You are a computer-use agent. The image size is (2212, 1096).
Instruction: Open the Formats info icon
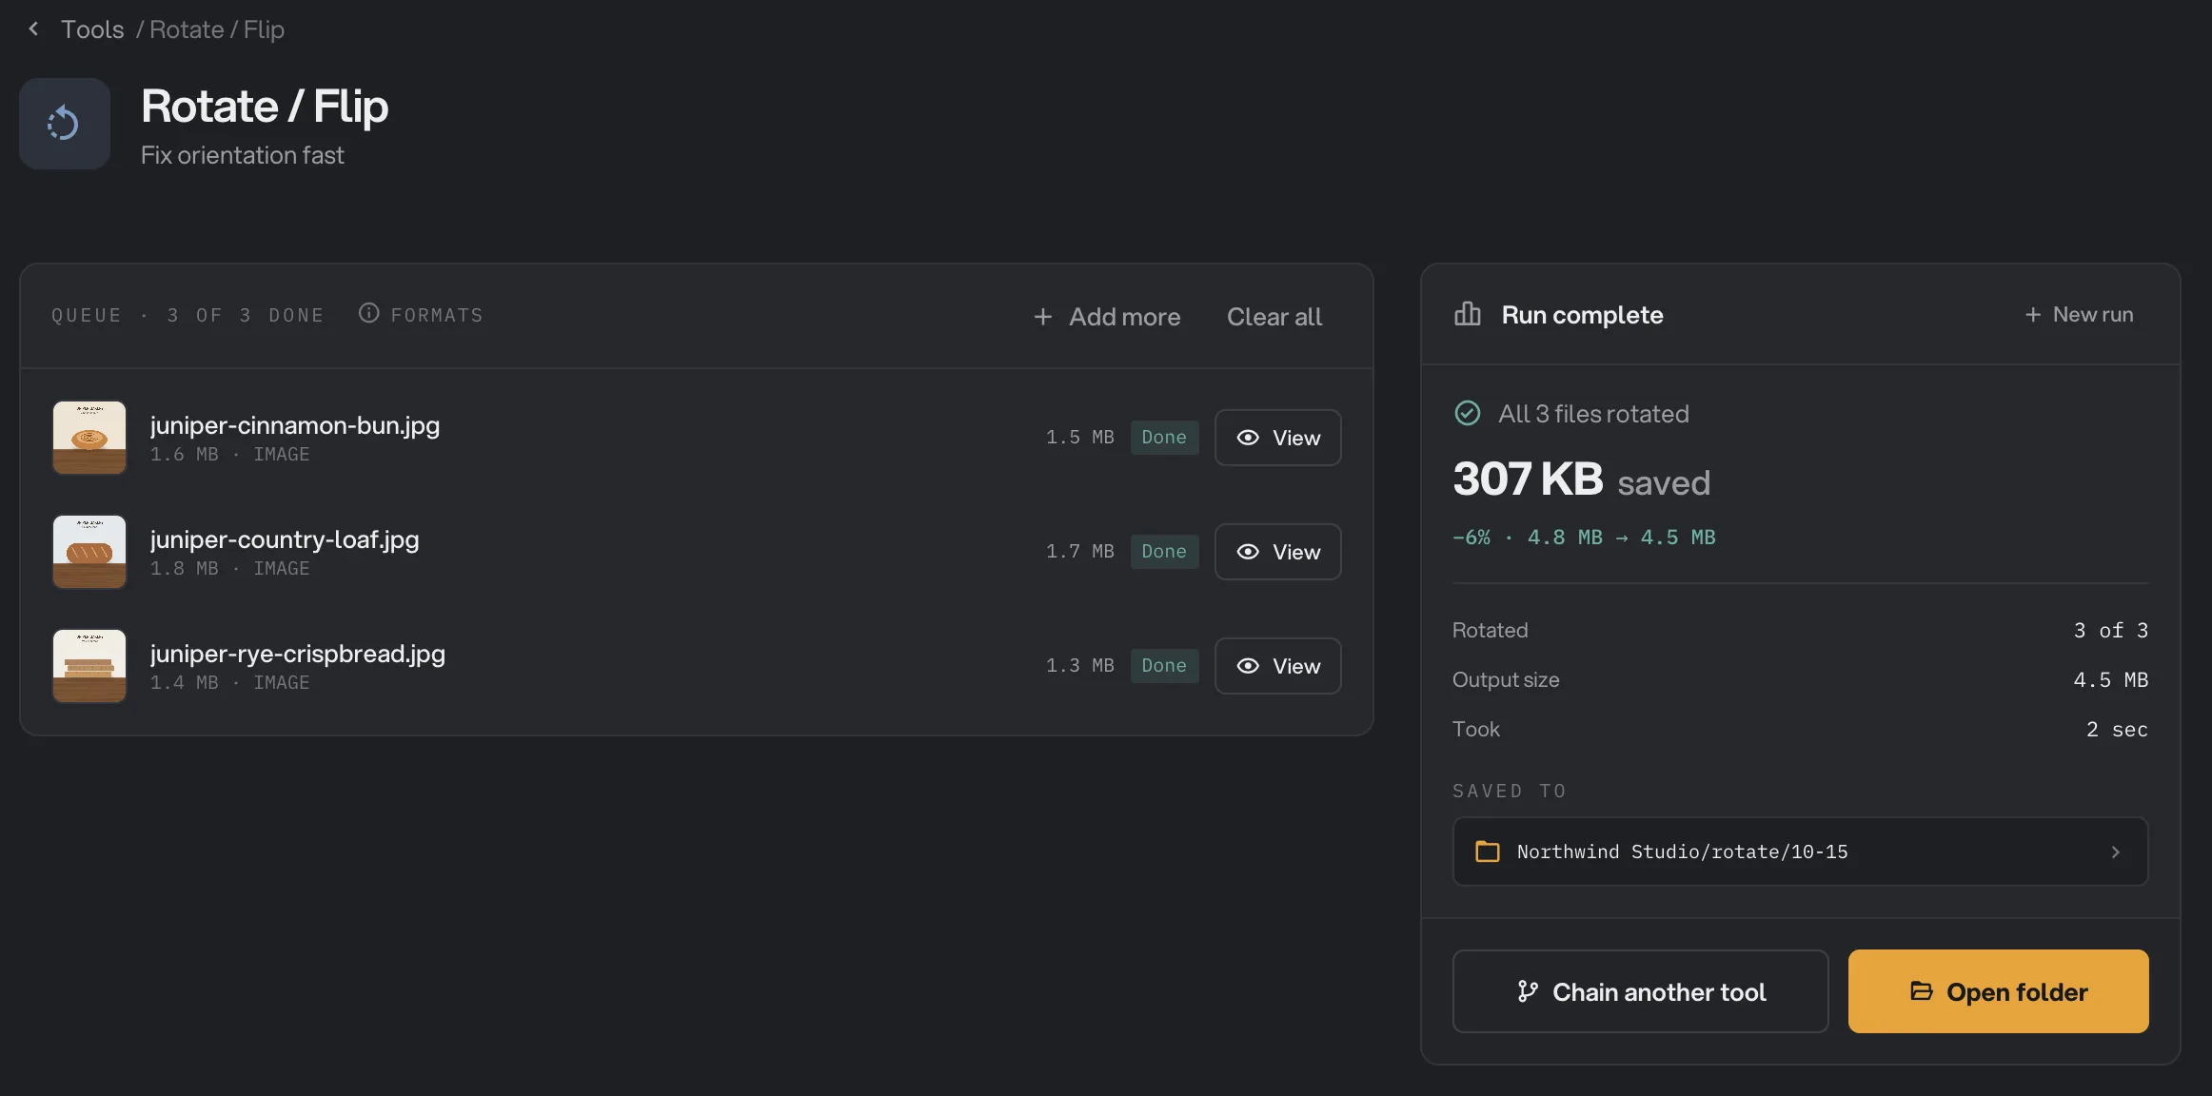click(x=368, y=313)
